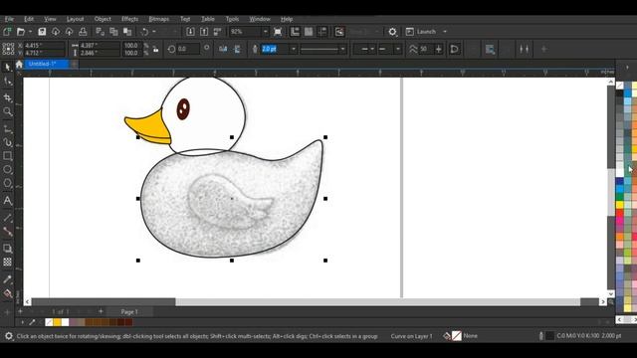Viewport: 637px width, 358px height.
Task: Select the Interactive Fill tool
Action: 7,293
